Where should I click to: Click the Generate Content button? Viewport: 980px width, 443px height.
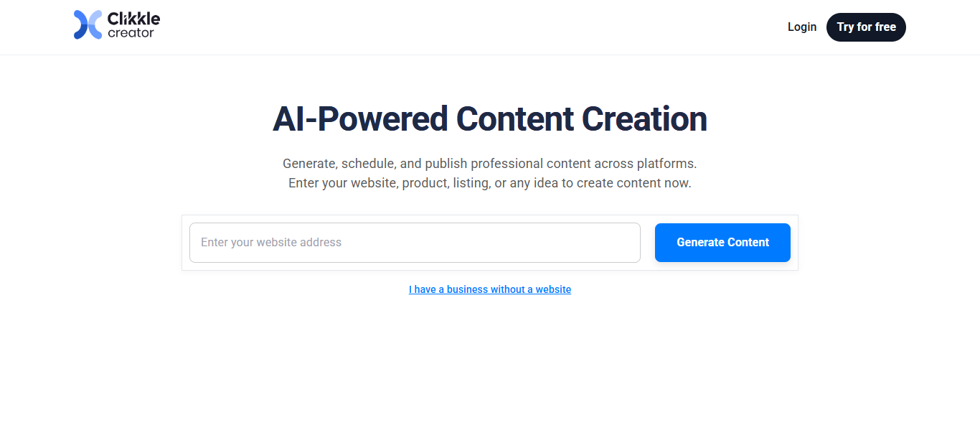[722, 243]
